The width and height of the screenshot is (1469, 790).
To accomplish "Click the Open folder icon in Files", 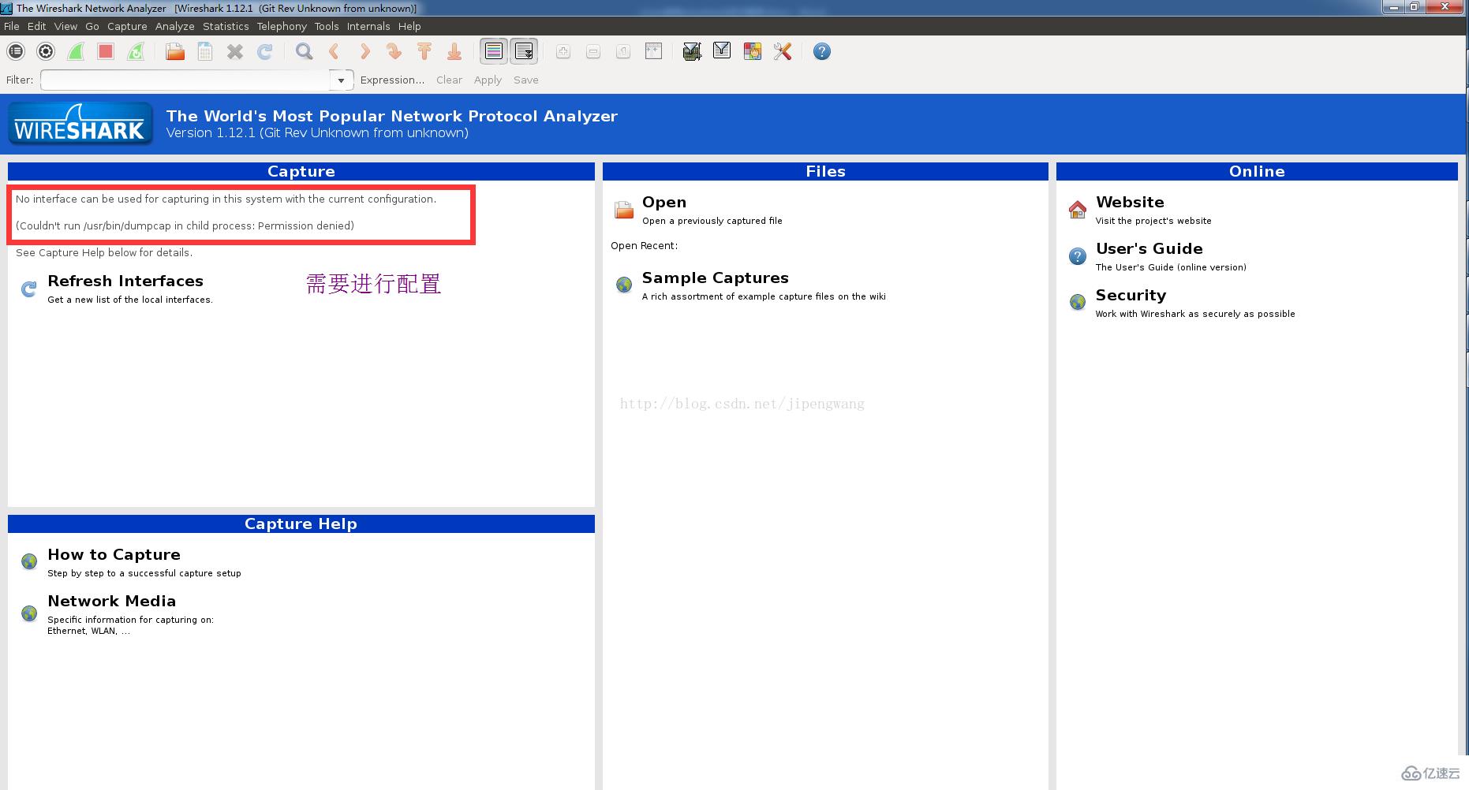I will click(x=624, y=210).
